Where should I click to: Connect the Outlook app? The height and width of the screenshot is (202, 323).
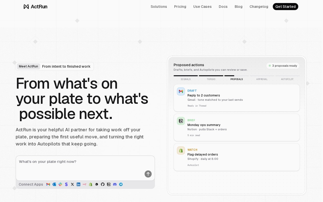click(54, 184)
